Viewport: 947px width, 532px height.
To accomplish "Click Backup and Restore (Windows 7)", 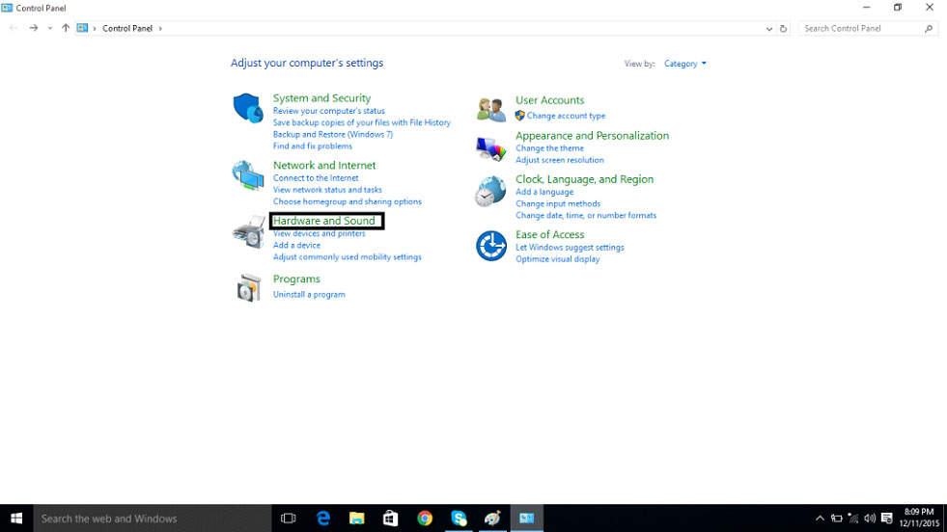I will (x=333, y=135).
